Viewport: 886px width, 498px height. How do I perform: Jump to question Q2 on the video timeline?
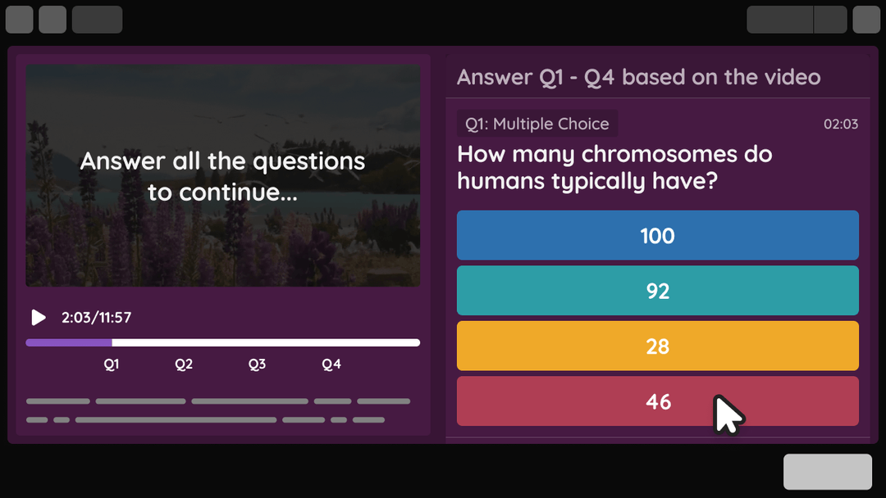click(x=184, y=364)
